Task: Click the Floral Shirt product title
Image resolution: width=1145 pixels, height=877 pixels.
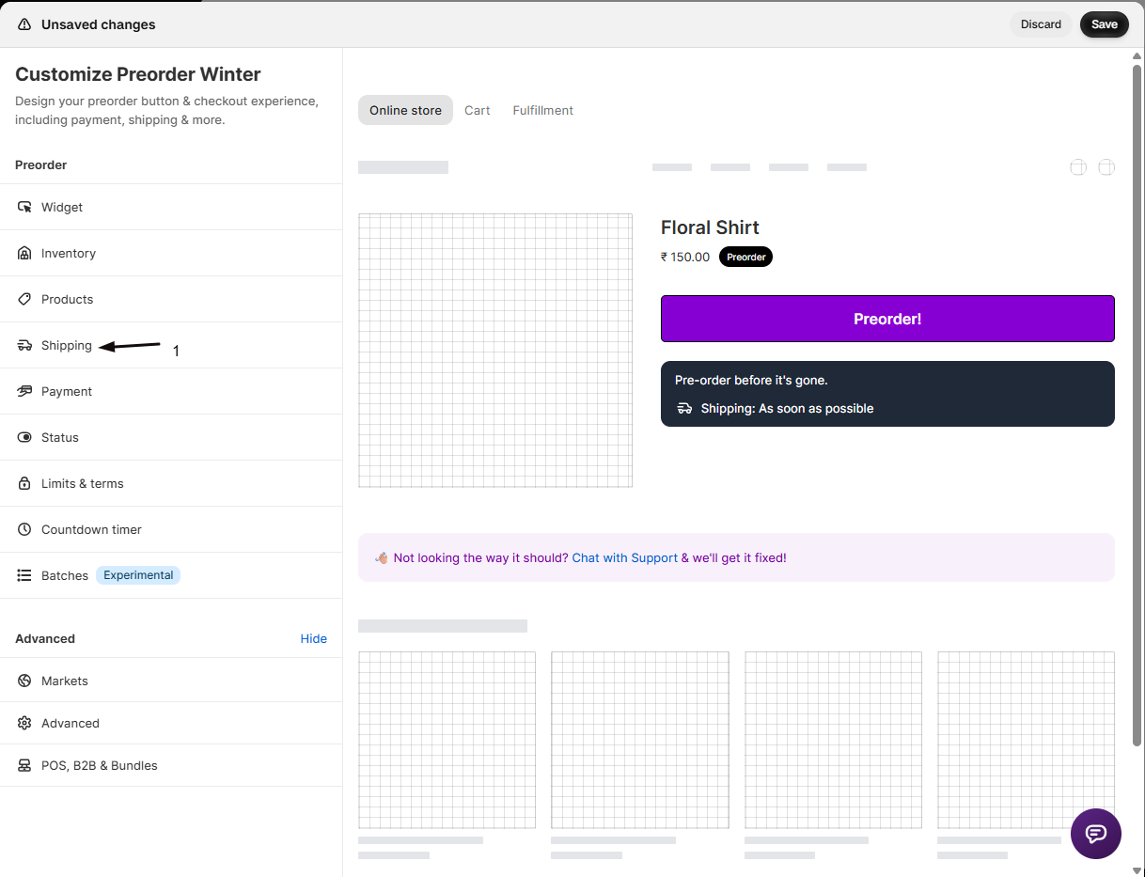Action: [x=710, y=227]
